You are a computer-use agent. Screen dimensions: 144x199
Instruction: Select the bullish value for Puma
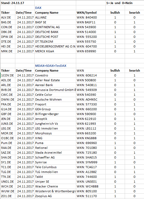[115, 143]
